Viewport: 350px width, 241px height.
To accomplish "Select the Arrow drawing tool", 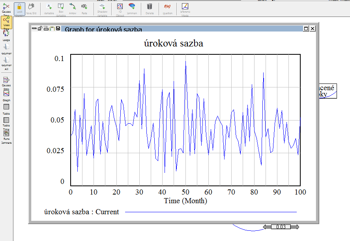I will tap(73, 8).
